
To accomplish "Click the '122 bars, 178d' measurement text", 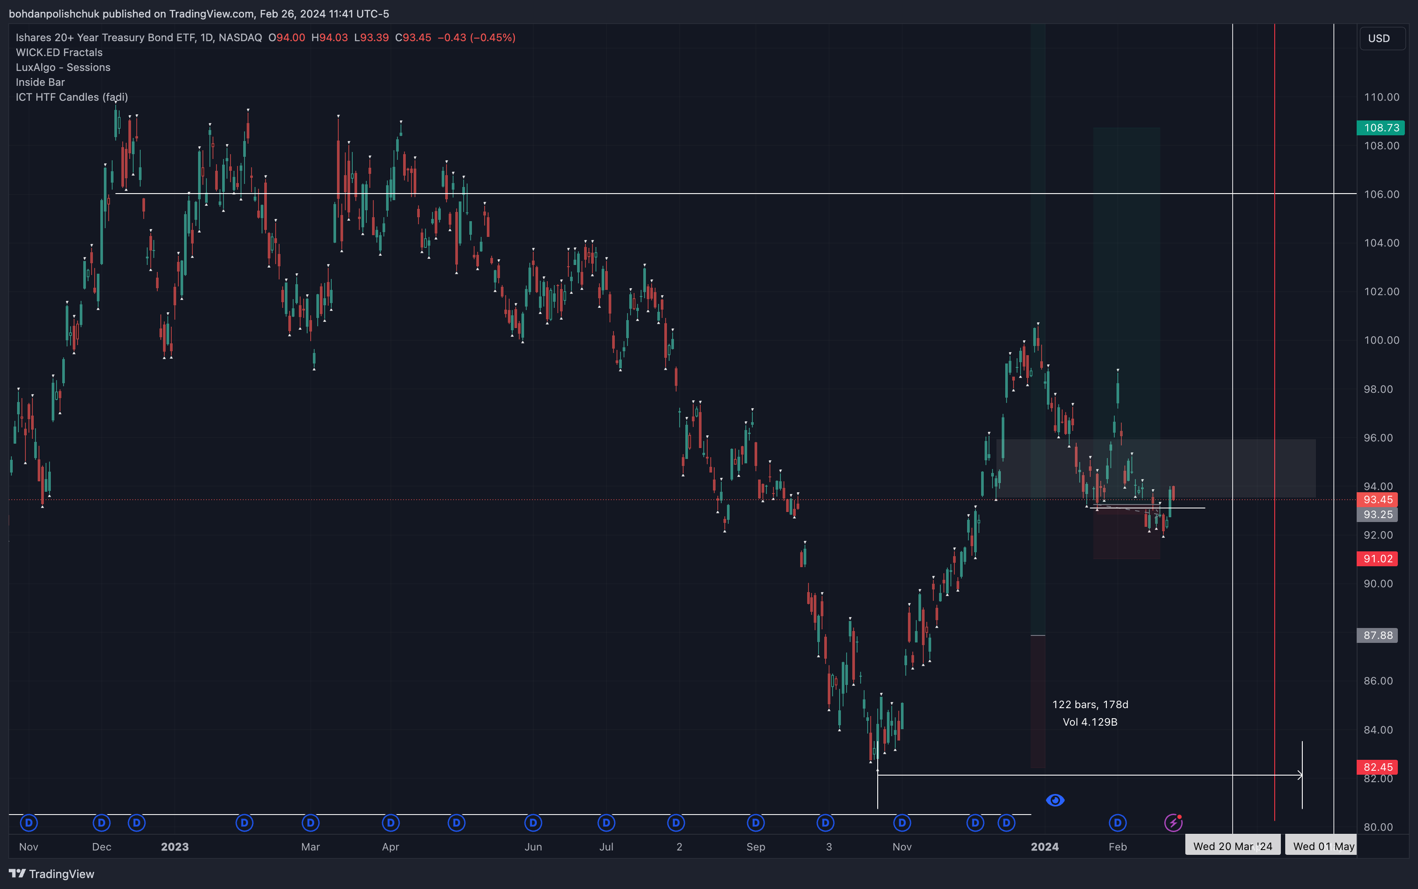I will tap(1090, 704).
